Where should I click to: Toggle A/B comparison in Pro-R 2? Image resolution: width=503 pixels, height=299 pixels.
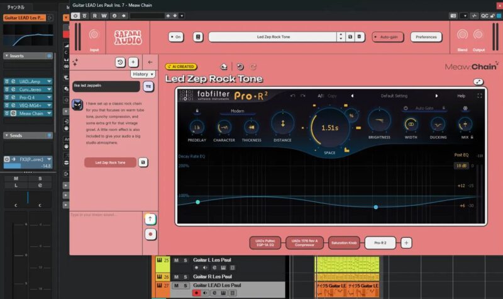pyautogui.click(x=321, y=96)
